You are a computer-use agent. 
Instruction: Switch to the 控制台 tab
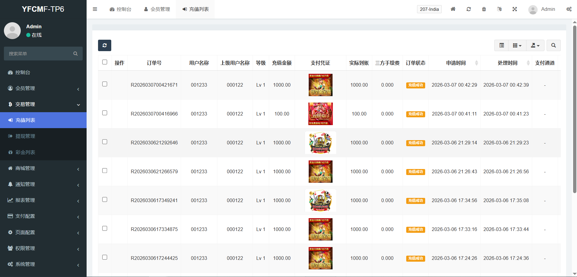pyautogui.click(x=121, y=9)
